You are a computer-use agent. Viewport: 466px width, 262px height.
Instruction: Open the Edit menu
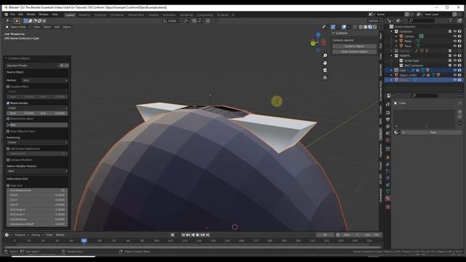pos(20,15)
